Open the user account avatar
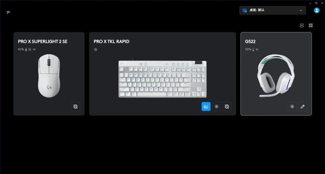 click(x=317, y=10)
